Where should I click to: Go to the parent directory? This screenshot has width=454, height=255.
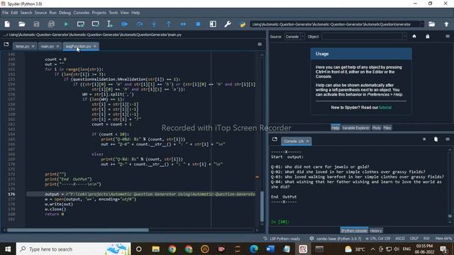click(x=446, y=24)
